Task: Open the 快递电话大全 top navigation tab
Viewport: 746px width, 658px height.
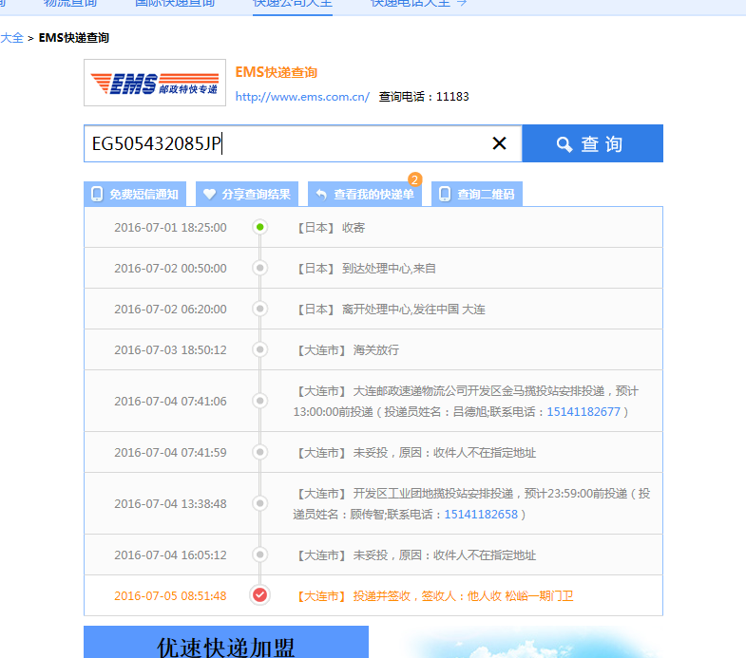Action: (411, 4)
